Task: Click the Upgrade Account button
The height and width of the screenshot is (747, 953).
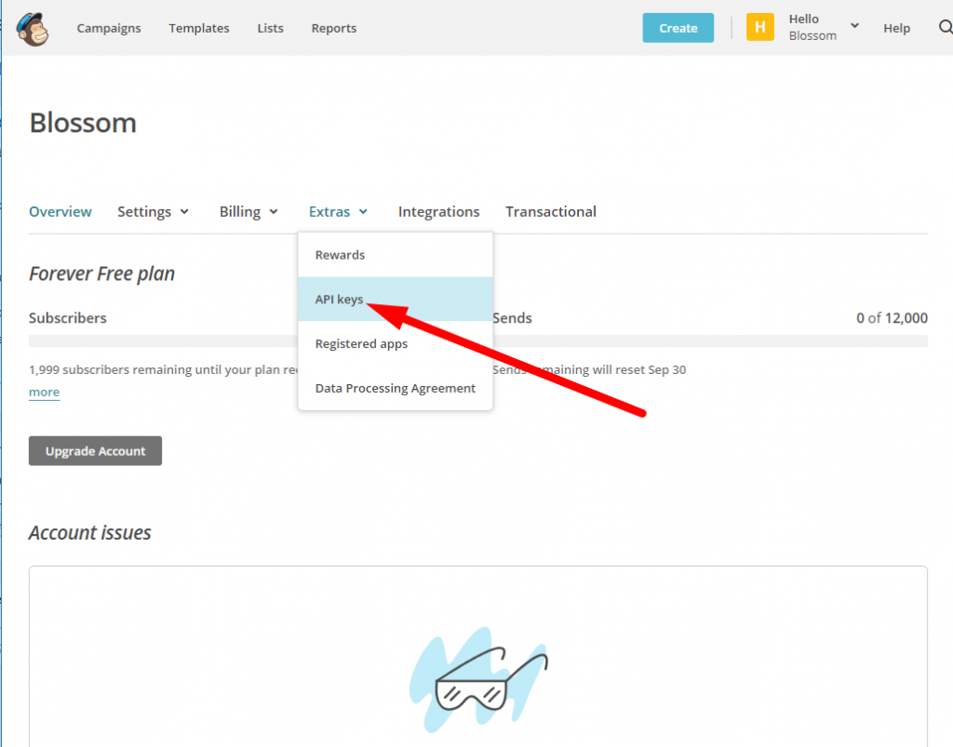Action: [x=96, y=450]
